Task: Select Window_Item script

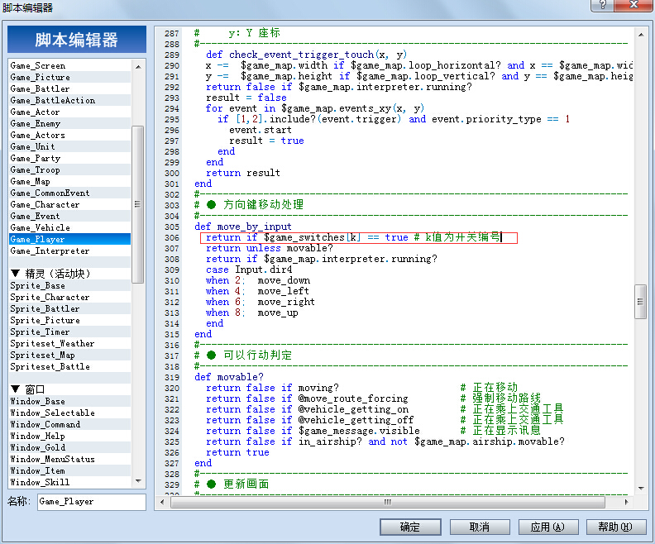Action: click(69, 470)
